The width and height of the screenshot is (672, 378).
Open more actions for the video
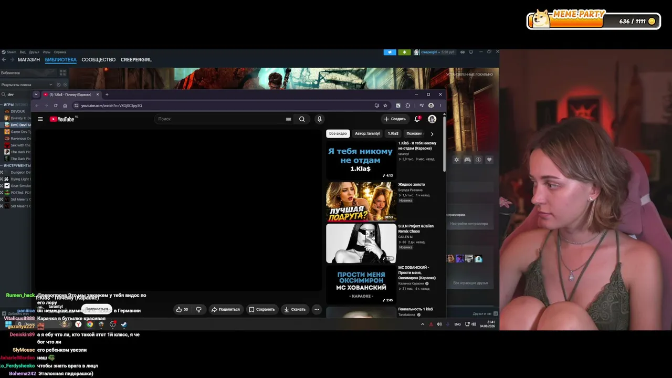[317, 310]
